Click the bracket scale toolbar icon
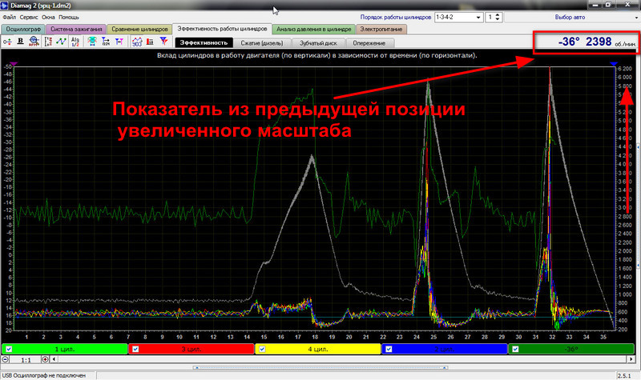 48,42
